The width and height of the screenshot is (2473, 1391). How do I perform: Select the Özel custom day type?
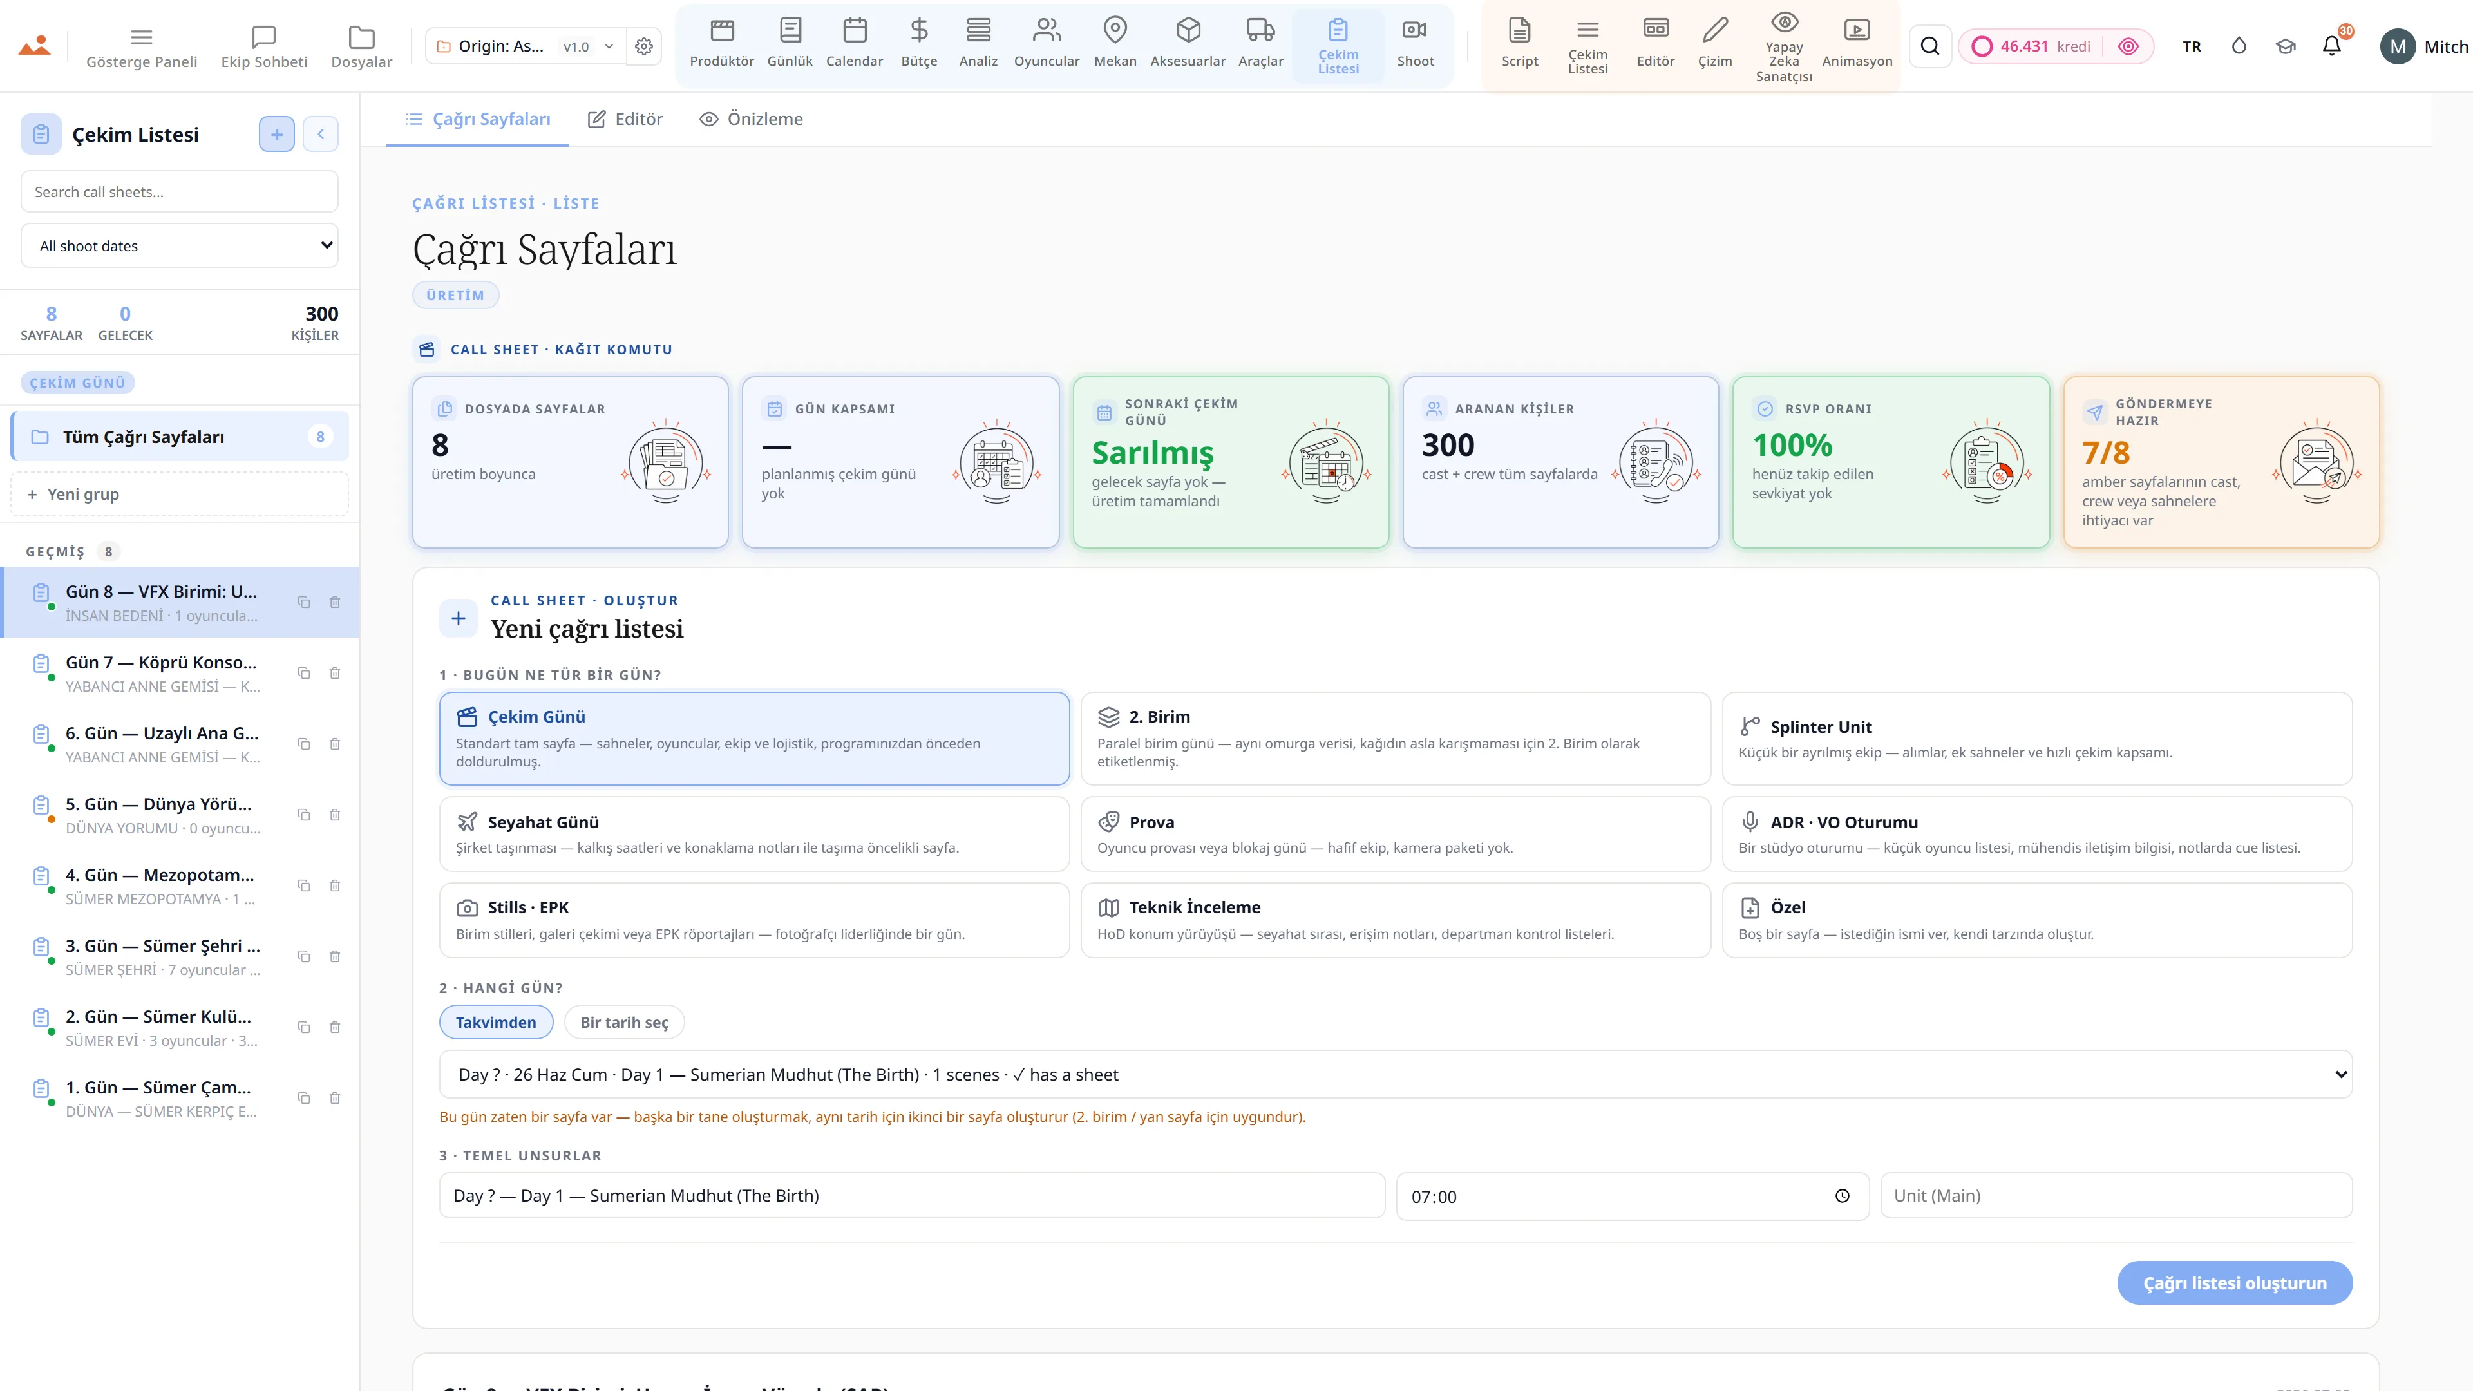[x=2037, y=920]
